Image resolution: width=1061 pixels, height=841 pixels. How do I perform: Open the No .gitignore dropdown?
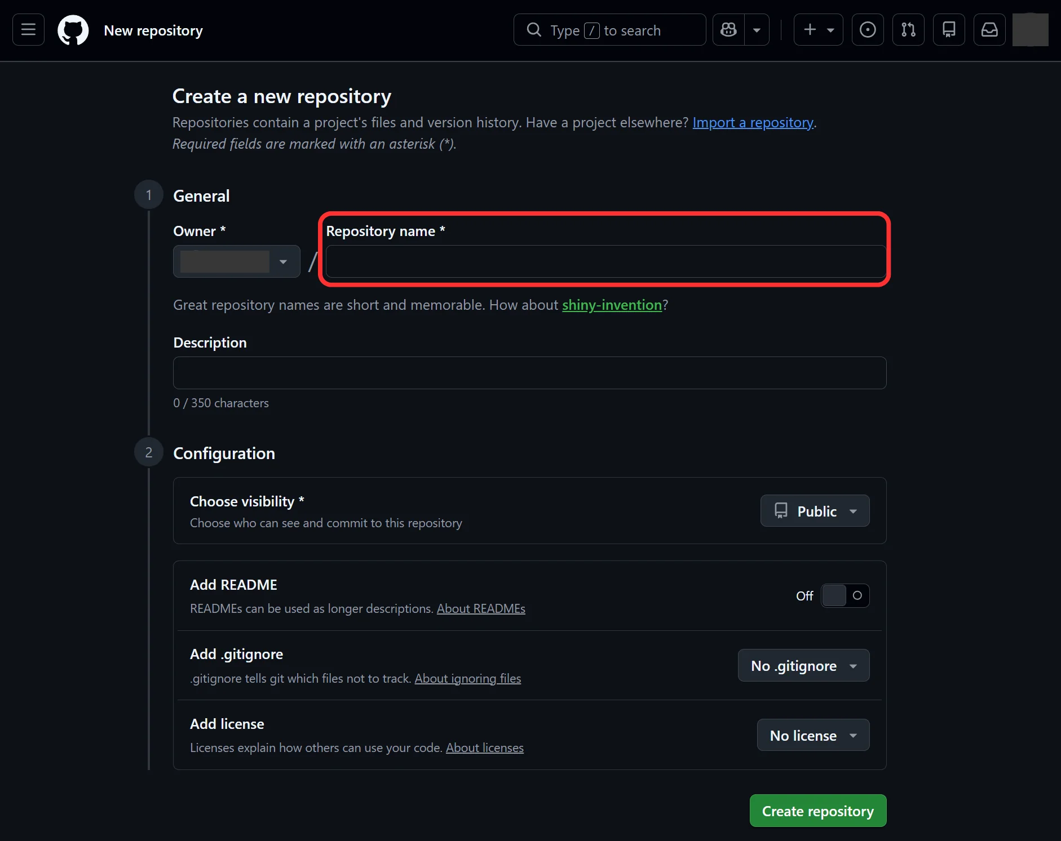[x=803, y=665]
